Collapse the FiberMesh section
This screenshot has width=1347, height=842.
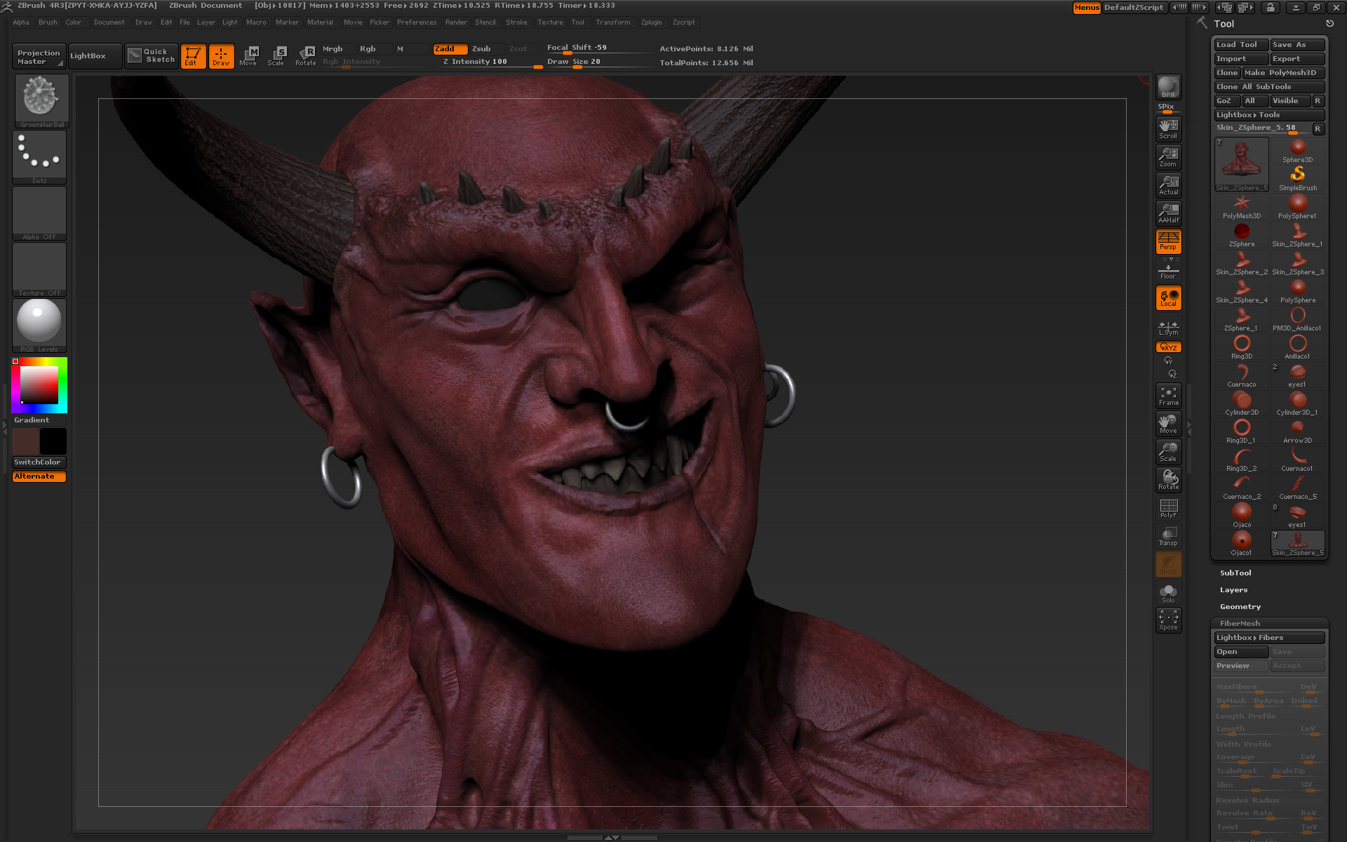[1240, 623]
